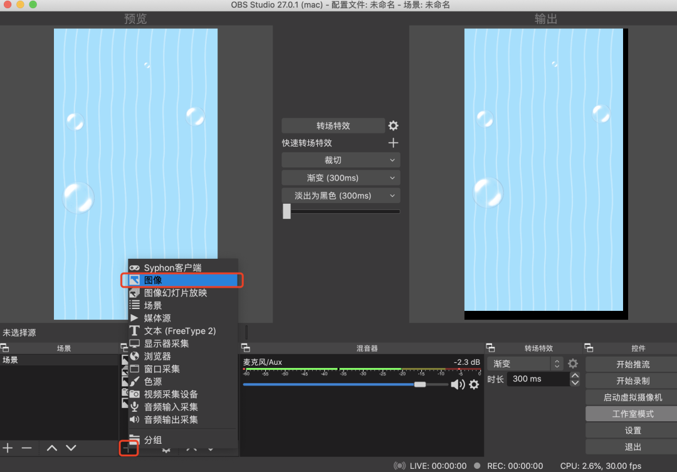Choose 音频输入采集 source

point(183,407)
